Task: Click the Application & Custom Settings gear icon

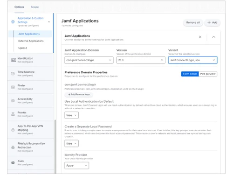Action: [x=13, y=22]
